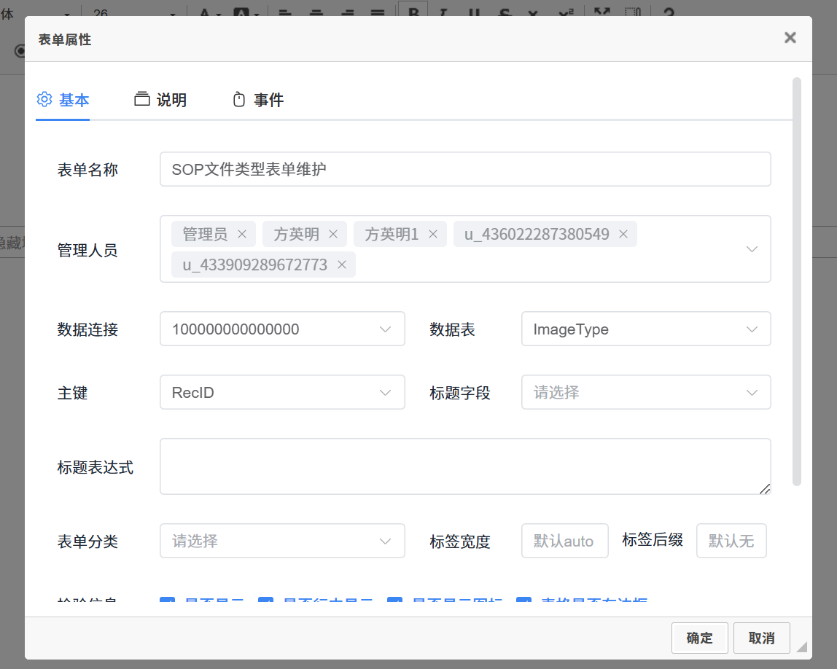Close the 表单属性 dialog with the X icon
Screen dimensions: 837x669
pos(790,38)
